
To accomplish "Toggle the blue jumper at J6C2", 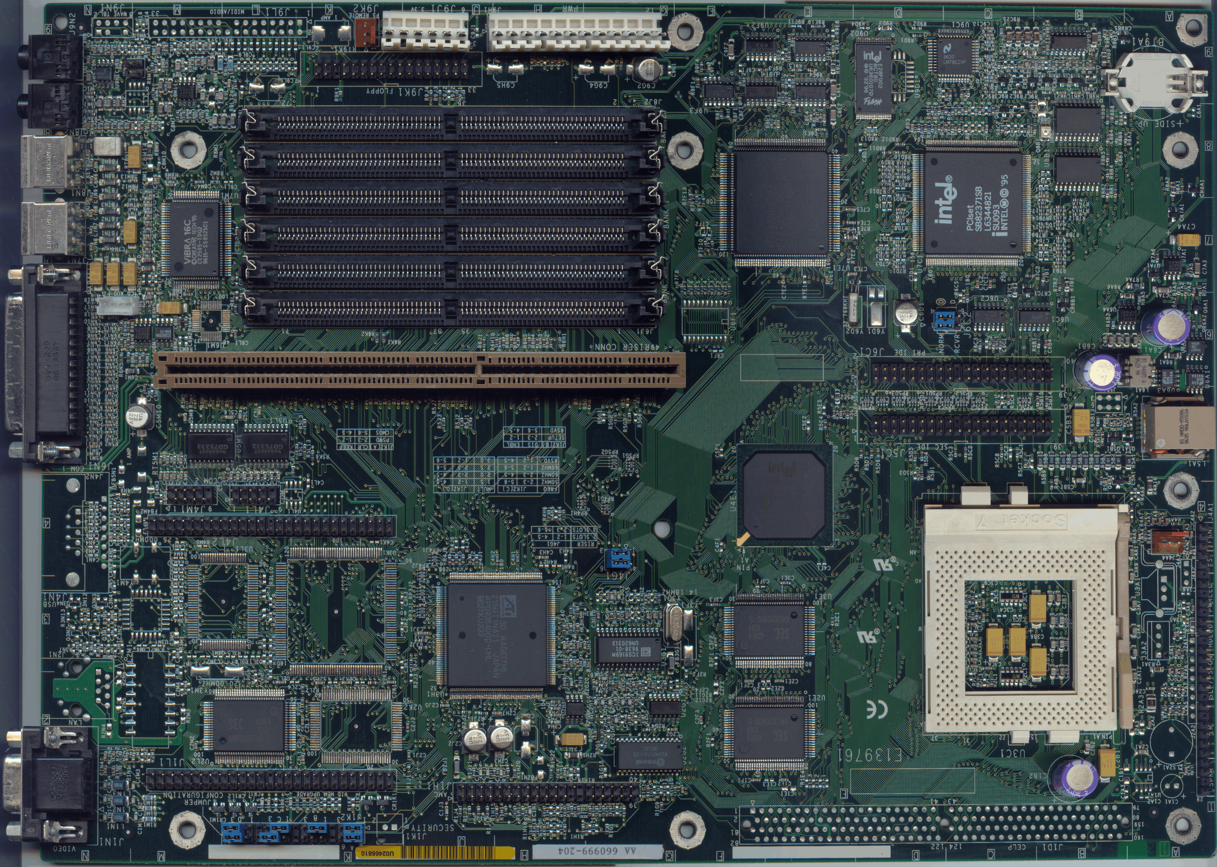I will click(x=945, y=321).
